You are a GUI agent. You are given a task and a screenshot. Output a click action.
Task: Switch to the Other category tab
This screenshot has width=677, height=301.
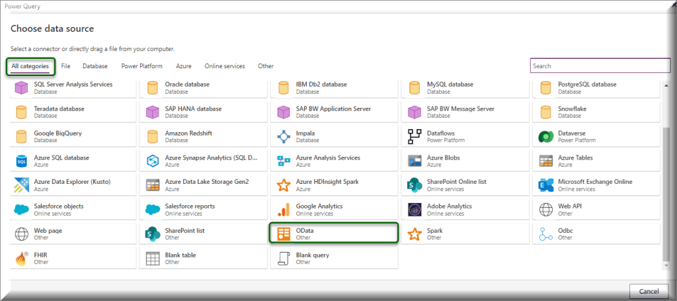[x=266, y=66]
